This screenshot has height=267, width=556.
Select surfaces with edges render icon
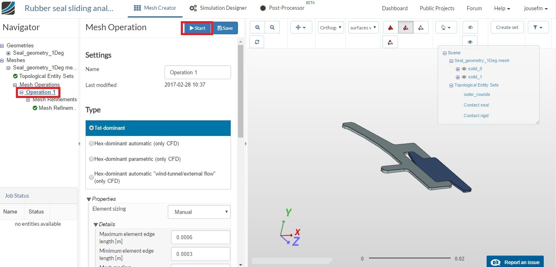tap(405, 27)
